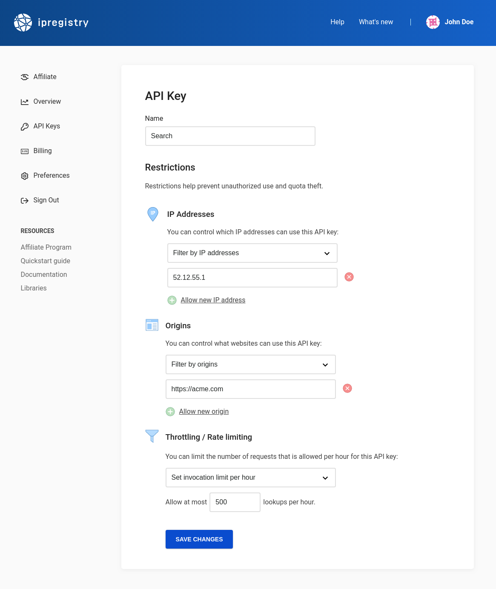Open the What's new menu
Viewport: 496px width, 589px height.
tap(376, 22)
